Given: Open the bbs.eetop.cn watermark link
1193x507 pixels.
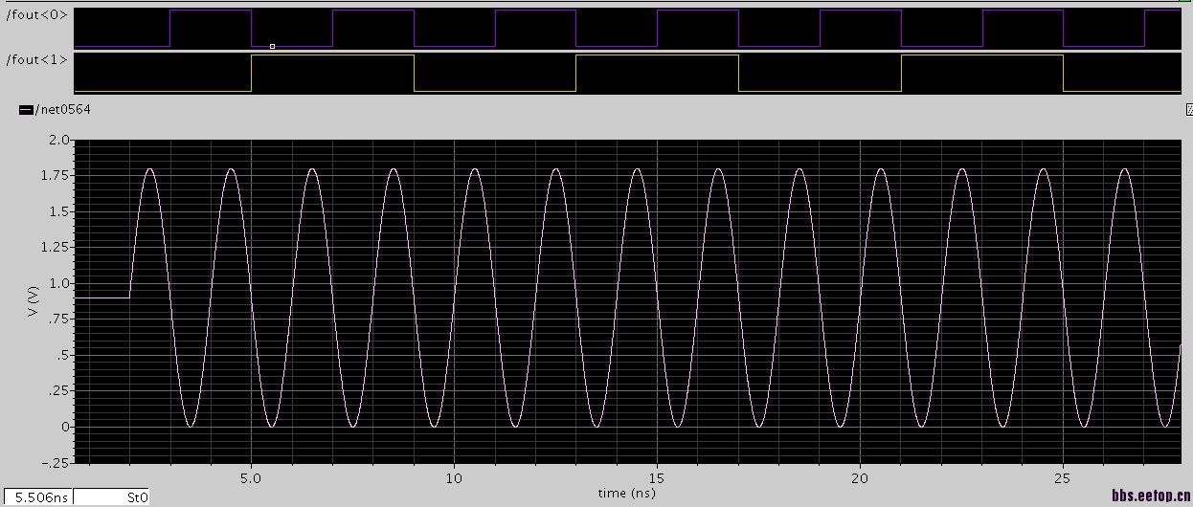Looking at the screenshot, I should coord(1151,496).
